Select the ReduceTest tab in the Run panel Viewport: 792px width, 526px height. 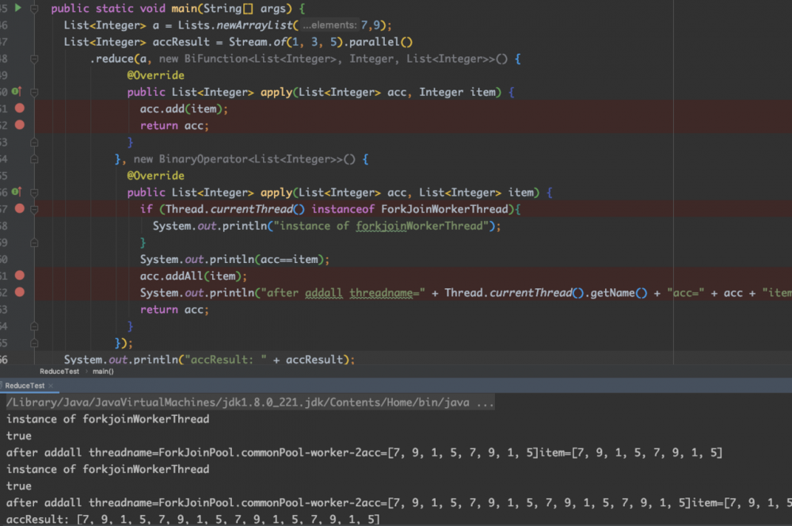[x=24, y=386]
